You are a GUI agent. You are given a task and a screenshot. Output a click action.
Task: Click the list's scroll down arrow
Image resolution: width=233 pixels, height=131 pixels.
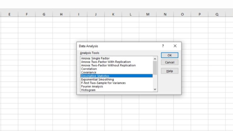[x=155, y=89]
